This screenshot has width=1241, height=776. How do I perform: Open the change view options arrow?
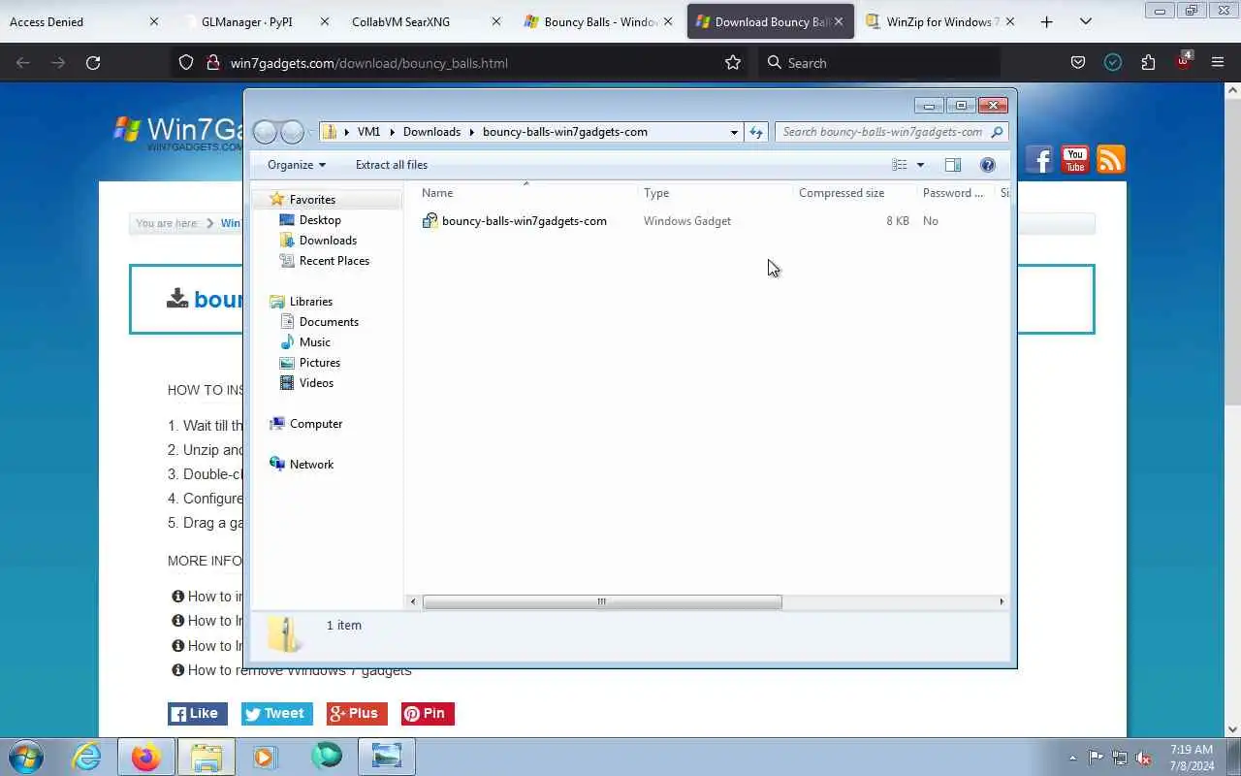920,165
